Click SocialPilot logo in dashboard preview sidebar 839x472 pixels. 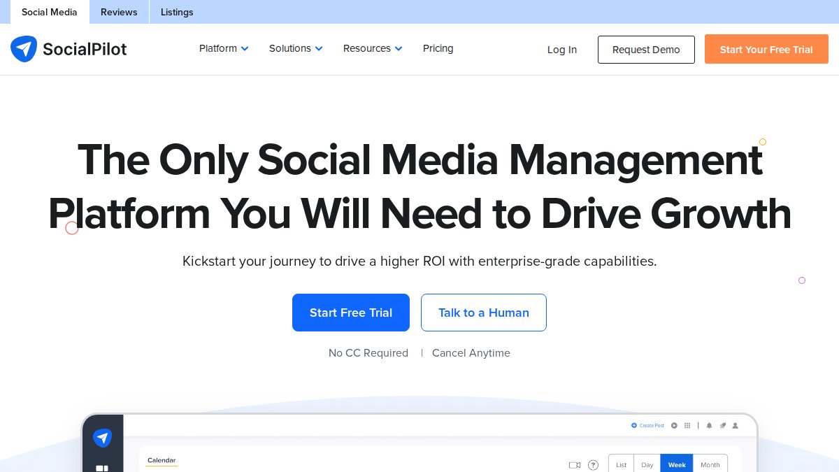[103, 438]
